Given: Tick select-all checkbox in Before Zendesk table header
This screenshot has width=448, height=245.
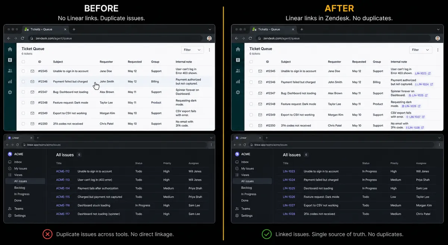Looking at the screenshot, I should point(24,62).
